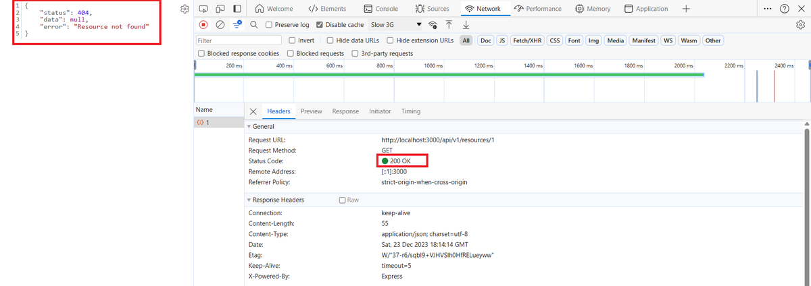Select the Headers details tab
This screenshot has width=811, height=286.
[x=278, y=111]
